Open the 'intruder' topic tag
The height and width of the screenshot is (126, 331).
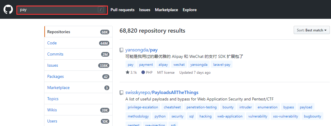pyautogui.click(x=245, y=107)
